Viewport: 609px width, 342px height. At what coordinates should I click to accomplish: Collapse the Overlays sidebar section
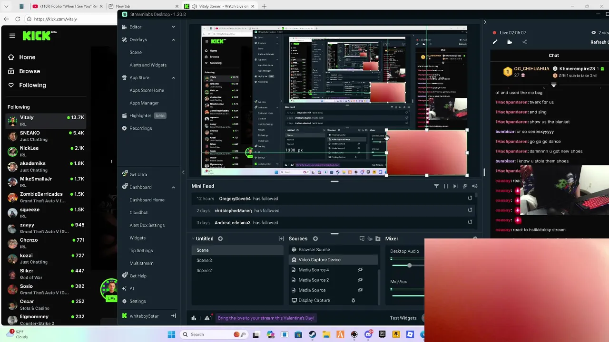pos(173,39)
